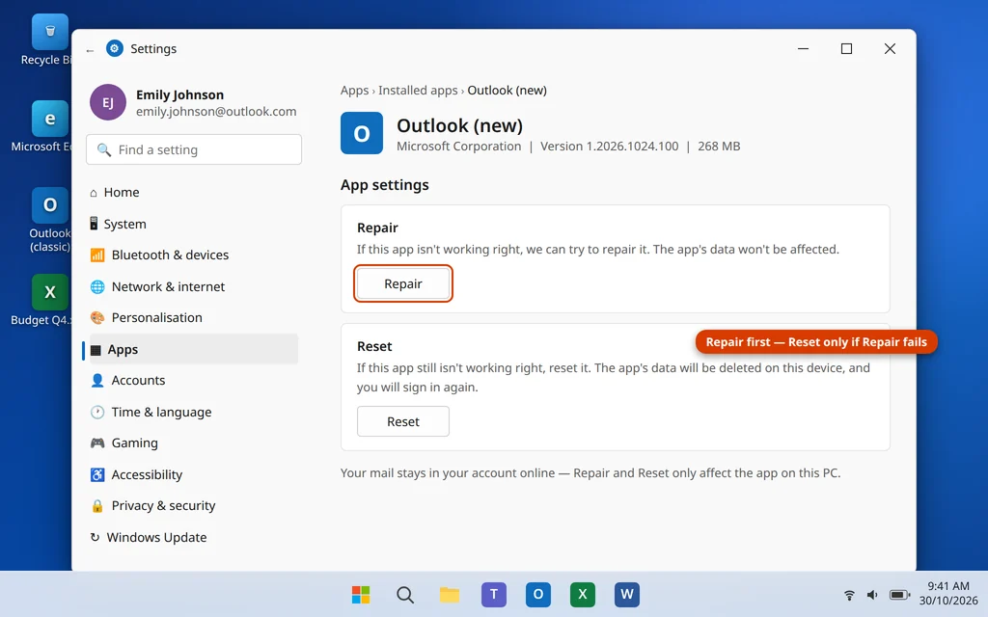This screenshot has width=988, height=617.
Task: Go back using the Settings back arrow
Action: pos(90,50)
